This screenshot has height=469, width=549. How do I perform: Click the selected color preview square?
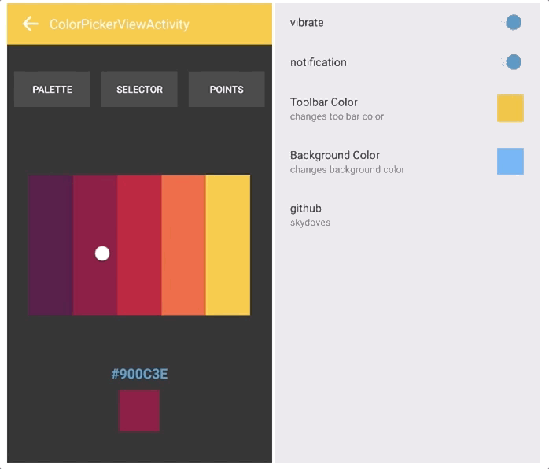[139, 411]
